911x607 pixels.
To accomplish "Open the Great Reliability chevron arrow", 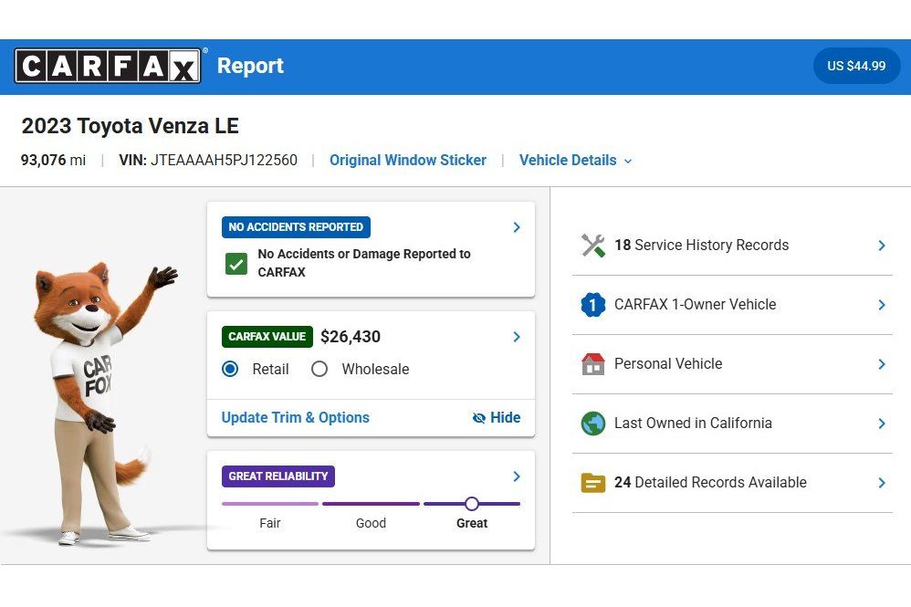I will (x=517, y=476).
